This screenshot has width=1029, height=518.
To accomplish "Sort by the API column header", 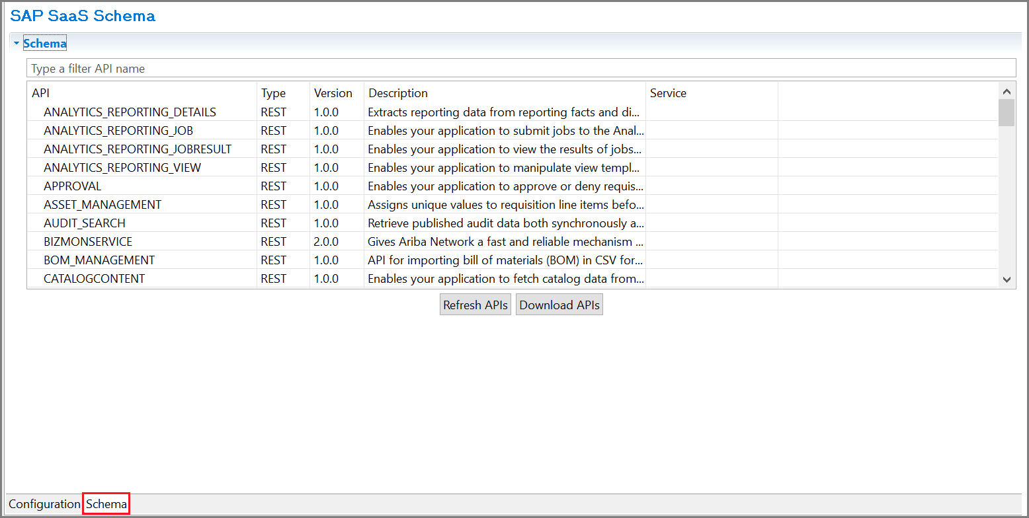I will coord(40,93).
